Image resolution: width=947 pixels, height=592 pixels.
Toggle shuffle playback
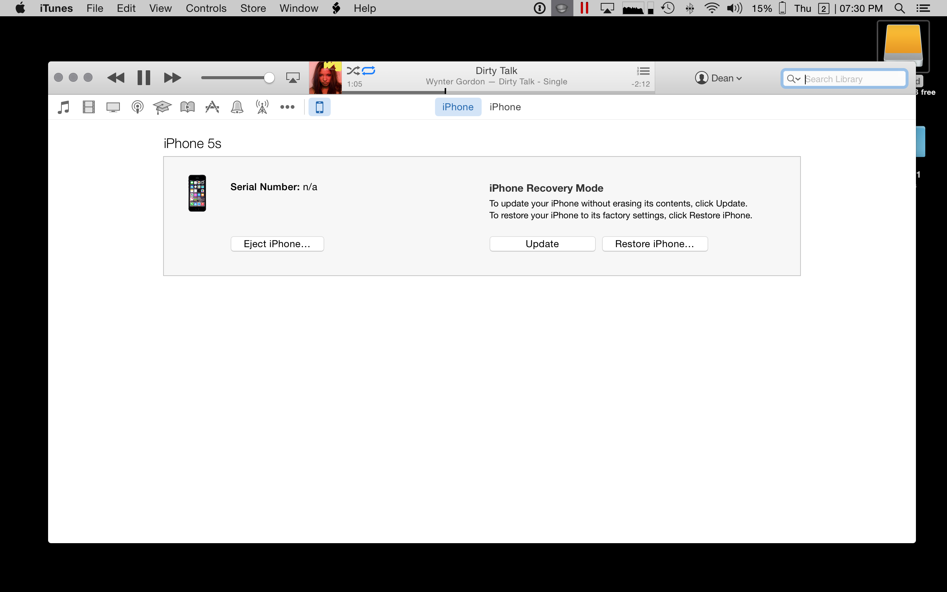(x=353, y=70)
